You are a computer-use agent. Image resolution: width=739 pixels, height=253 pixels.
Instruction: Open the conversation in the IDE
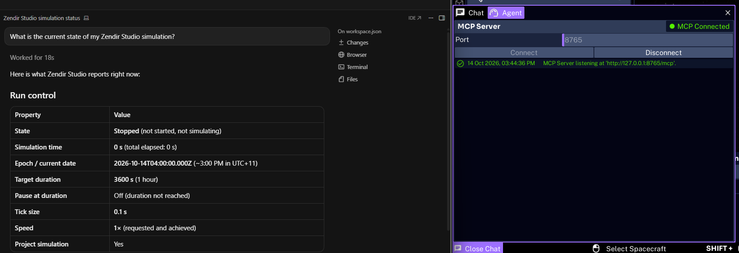click(x=415, y=18)
